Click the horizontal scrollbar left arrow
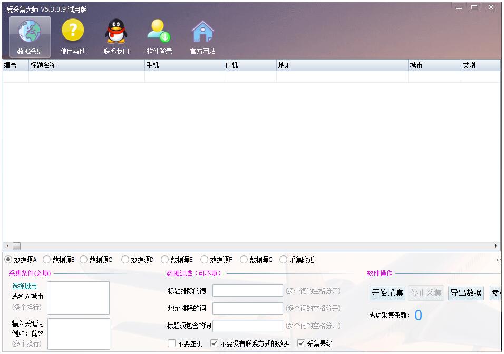The image size is (504, 354). [x=6, y=245]
